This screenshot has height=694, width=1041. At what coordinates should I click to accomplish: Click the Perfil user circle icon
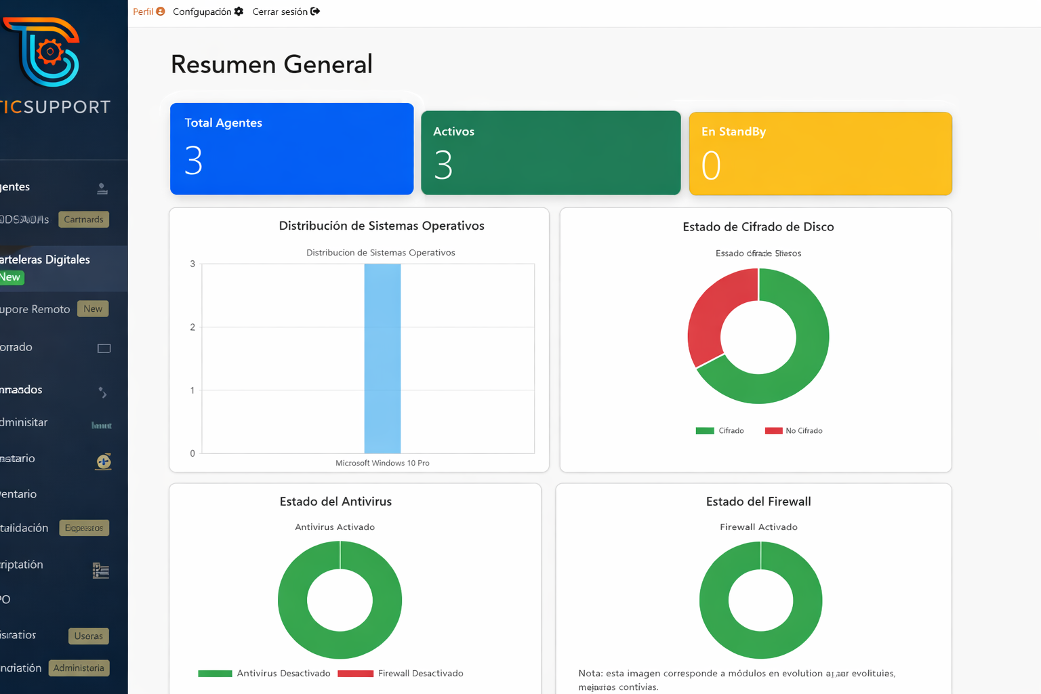pyautogui.click(x=161, y=12)
